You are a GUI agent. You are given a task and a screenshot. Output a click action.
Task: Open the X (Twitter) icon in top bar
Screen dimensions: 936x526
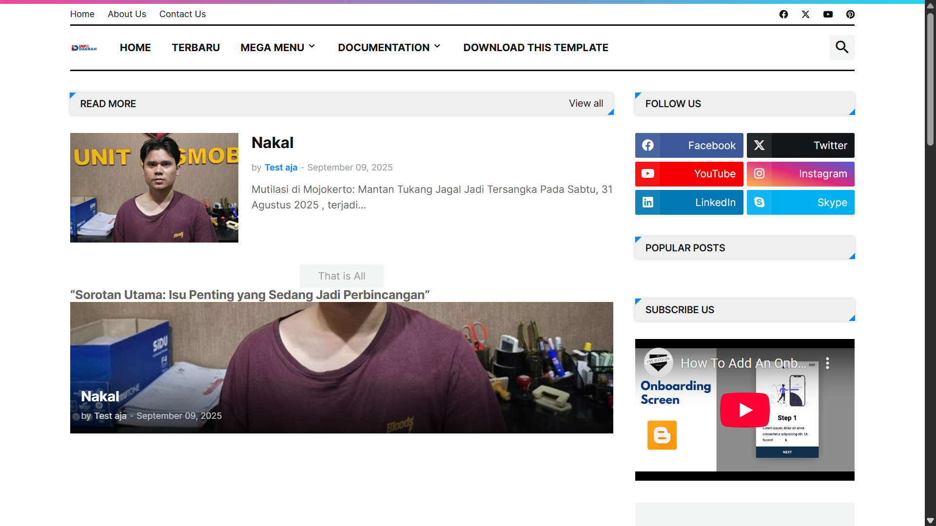click(805, 14)
